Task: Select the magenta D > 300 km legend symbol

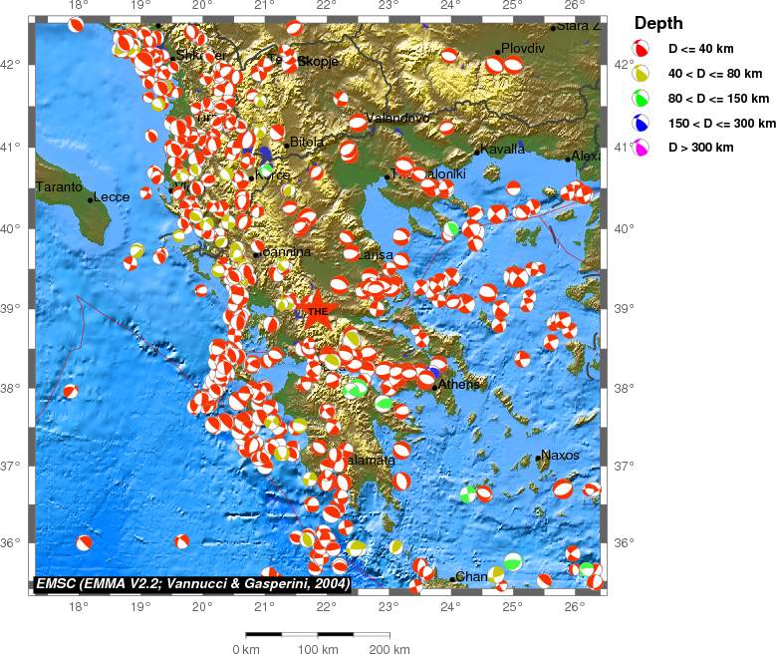Action: click(644, 148)
